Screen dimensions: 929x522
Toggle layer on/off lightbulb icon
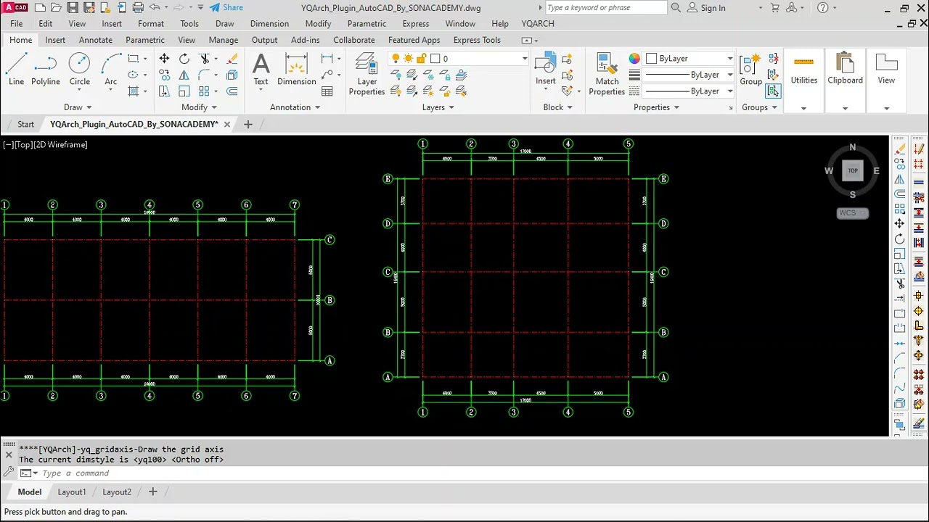click(396, 59)
